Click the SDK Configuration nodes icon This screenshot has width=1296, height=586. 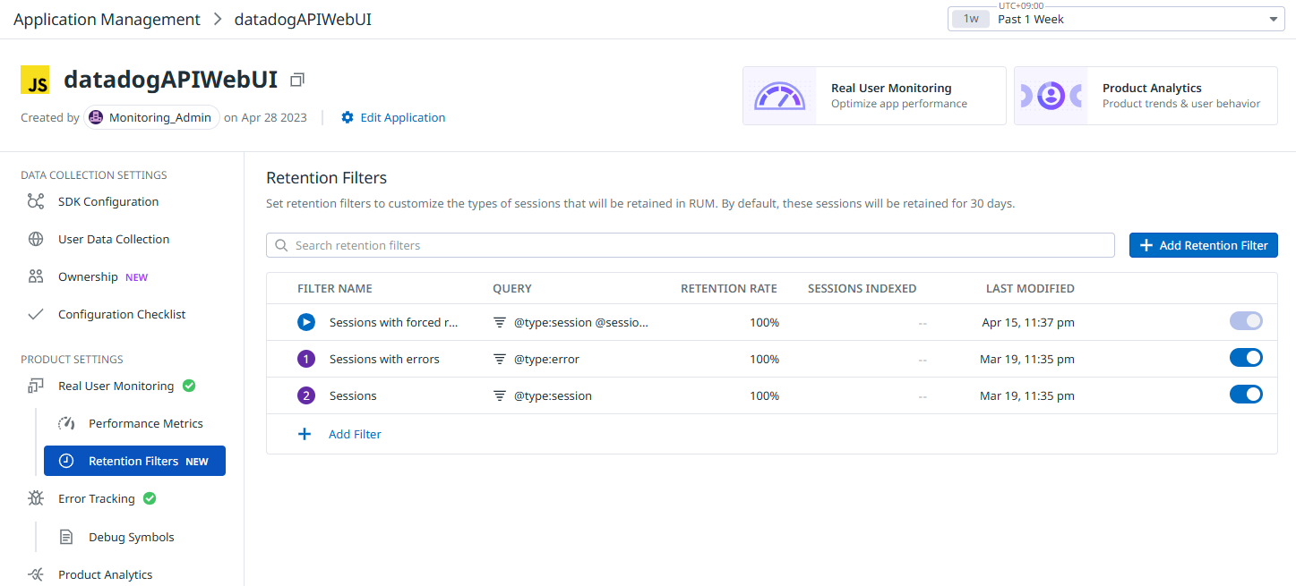click(x=36, y=201)
